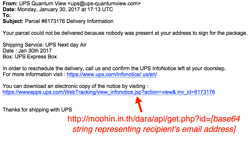Click the 'Box: UPS Express Box' line

pyautogui.click(x=30, y=57)
